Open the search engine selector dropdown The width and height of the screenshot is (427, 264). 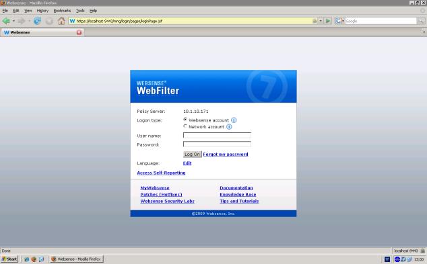click(343, 21)
